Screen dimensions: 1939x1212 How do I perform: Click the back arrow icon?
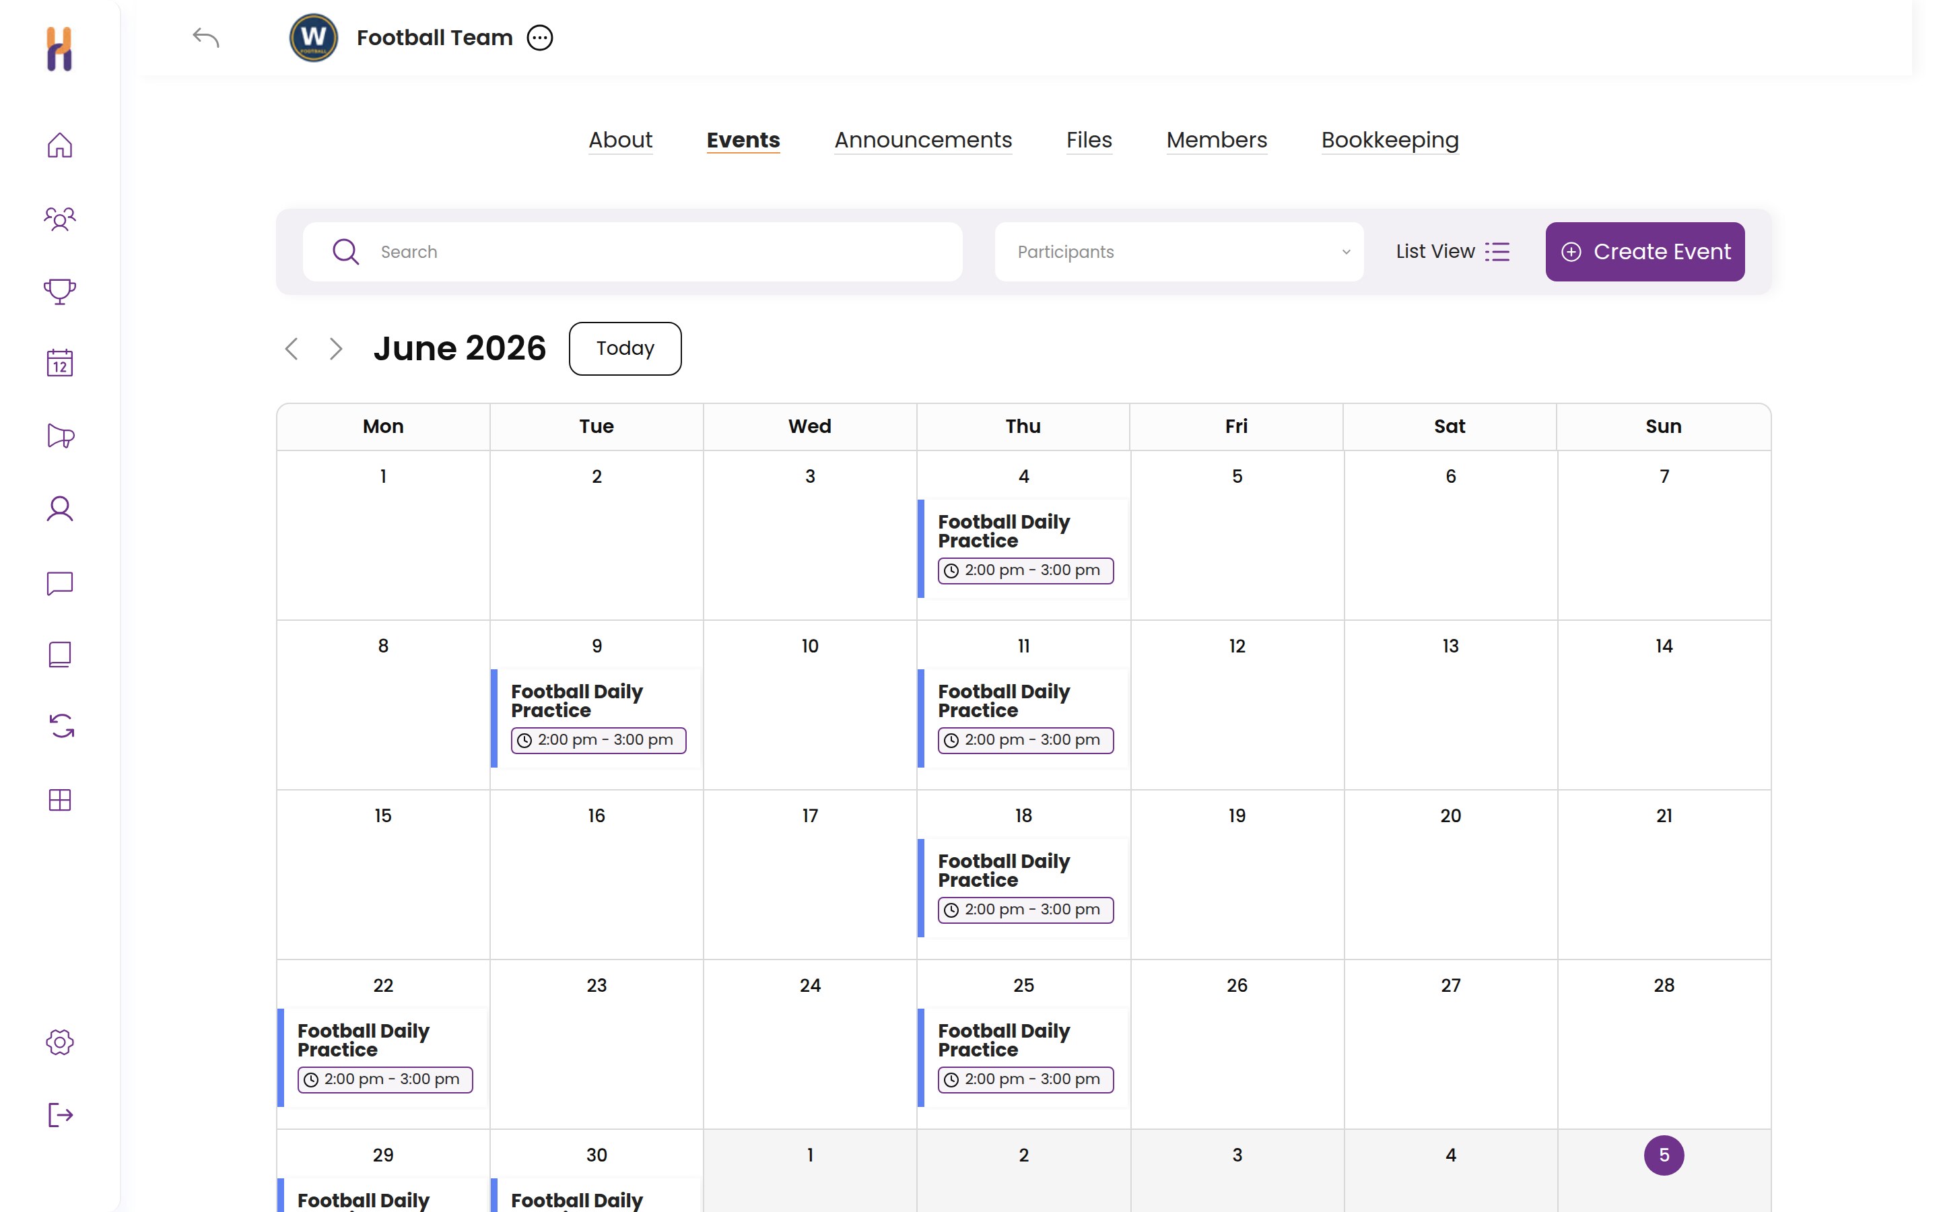tap(206, 38)
